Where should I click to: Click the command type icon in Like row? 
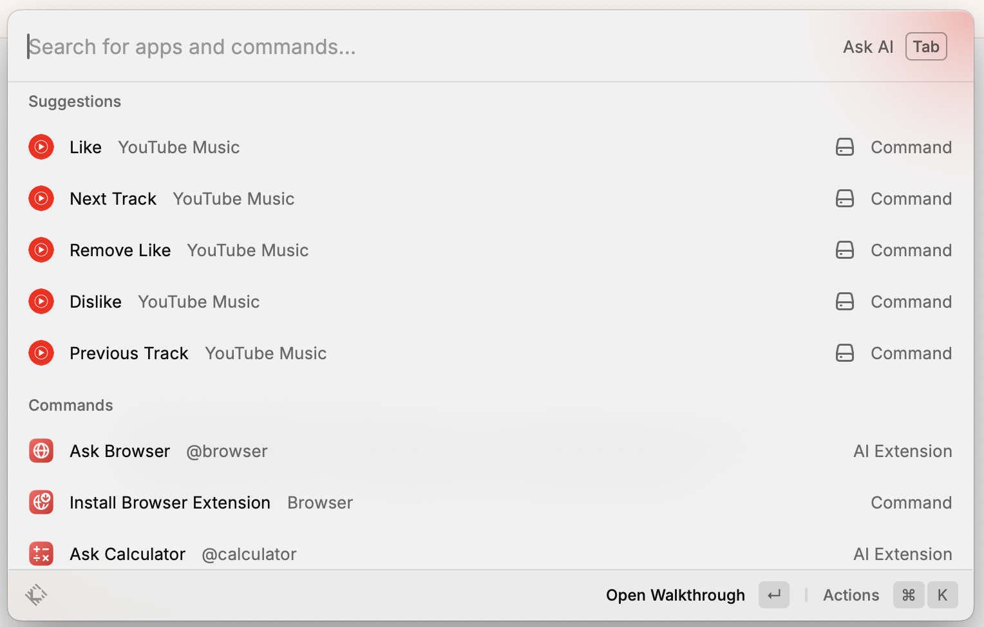coord(844,147)
